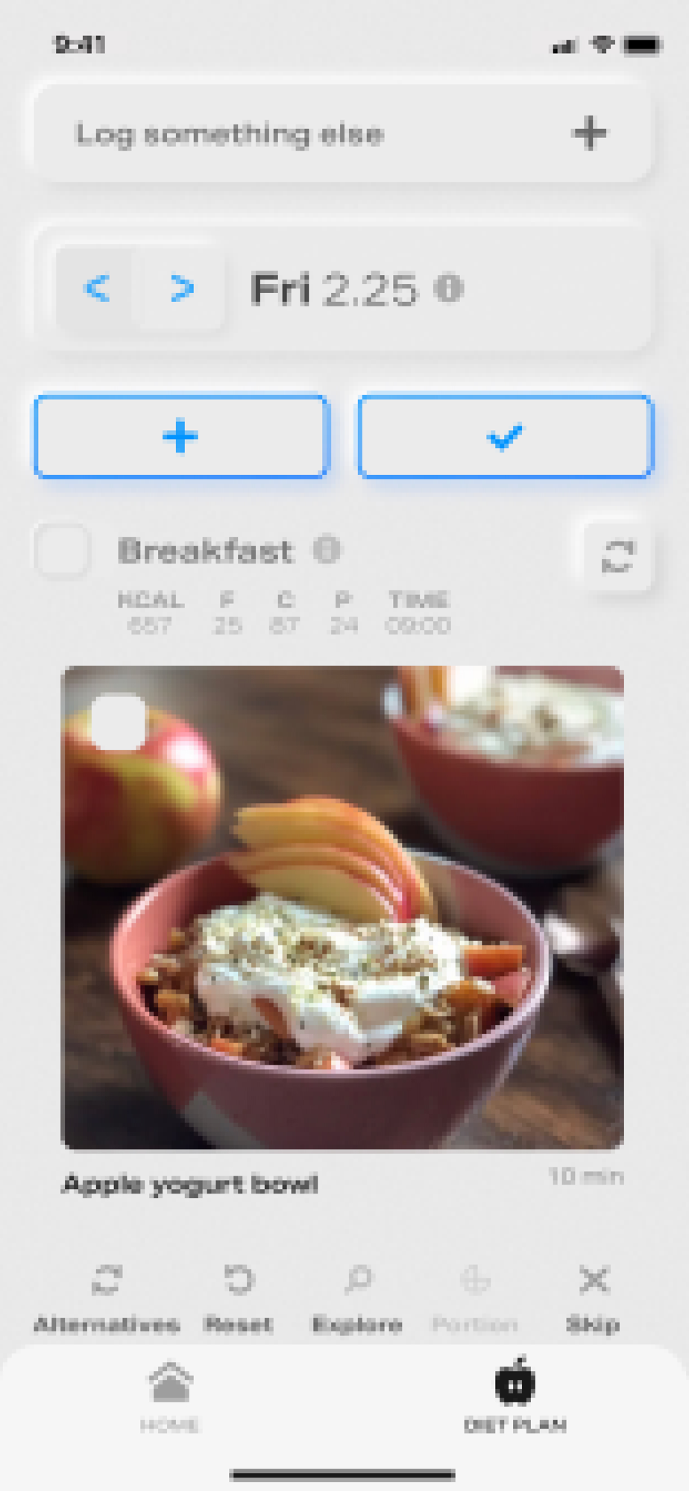Viewport: 689px width, 1491px height.
Task: Tap the Log something else field
Action: coord(343,133)
